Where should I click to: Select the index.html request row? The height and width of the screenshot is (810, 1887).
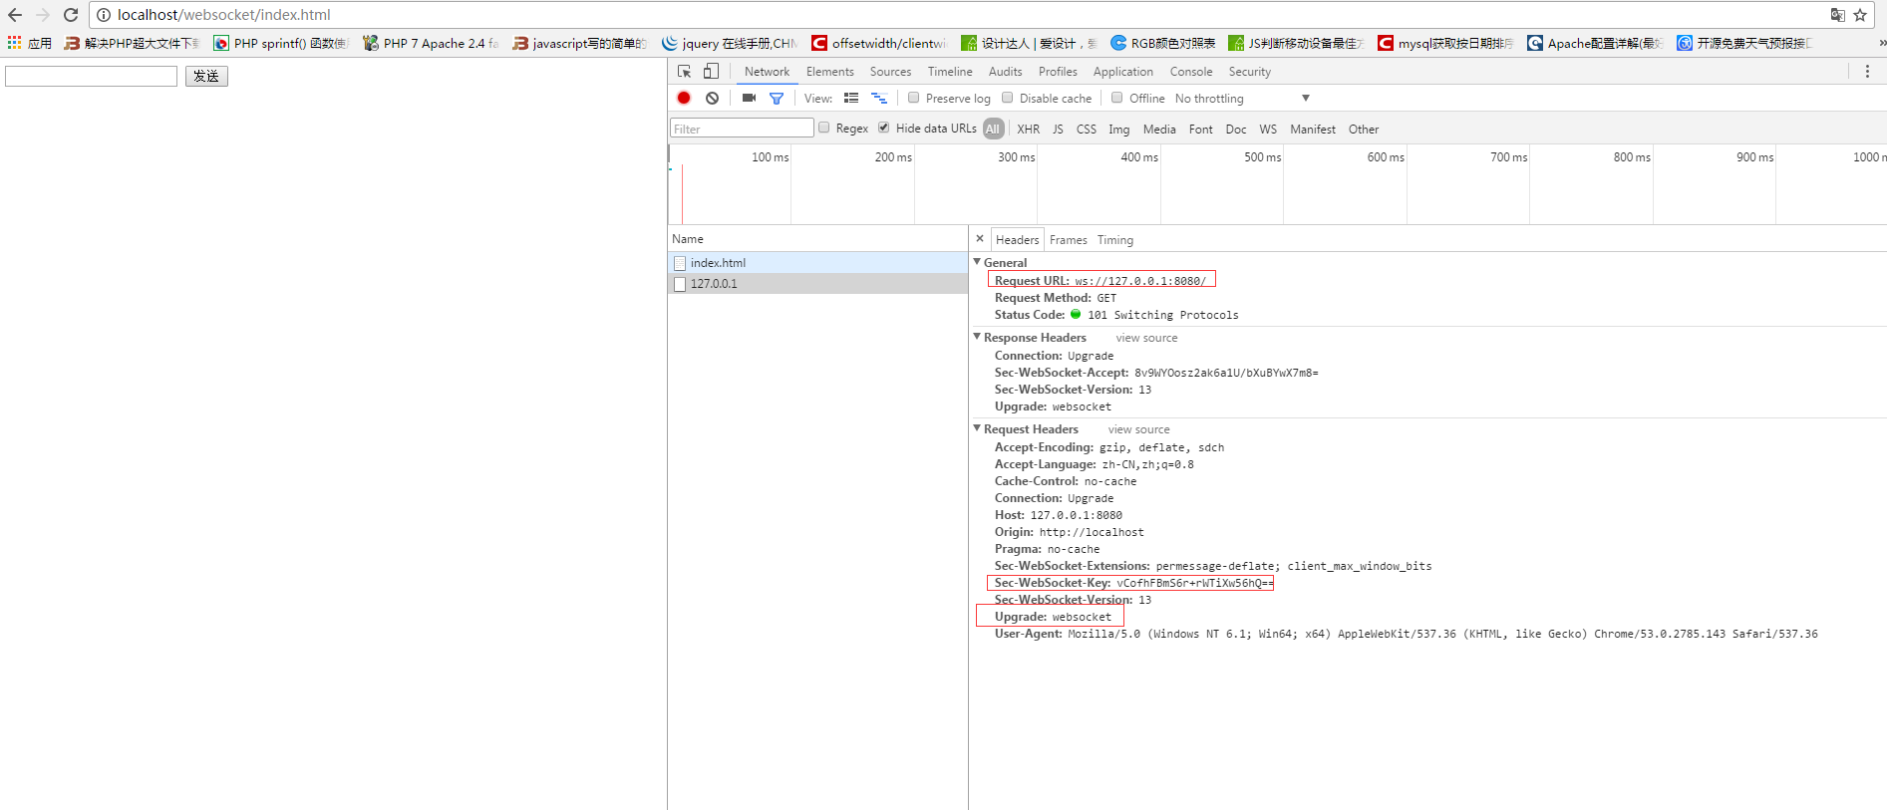[x=818, y=263]
